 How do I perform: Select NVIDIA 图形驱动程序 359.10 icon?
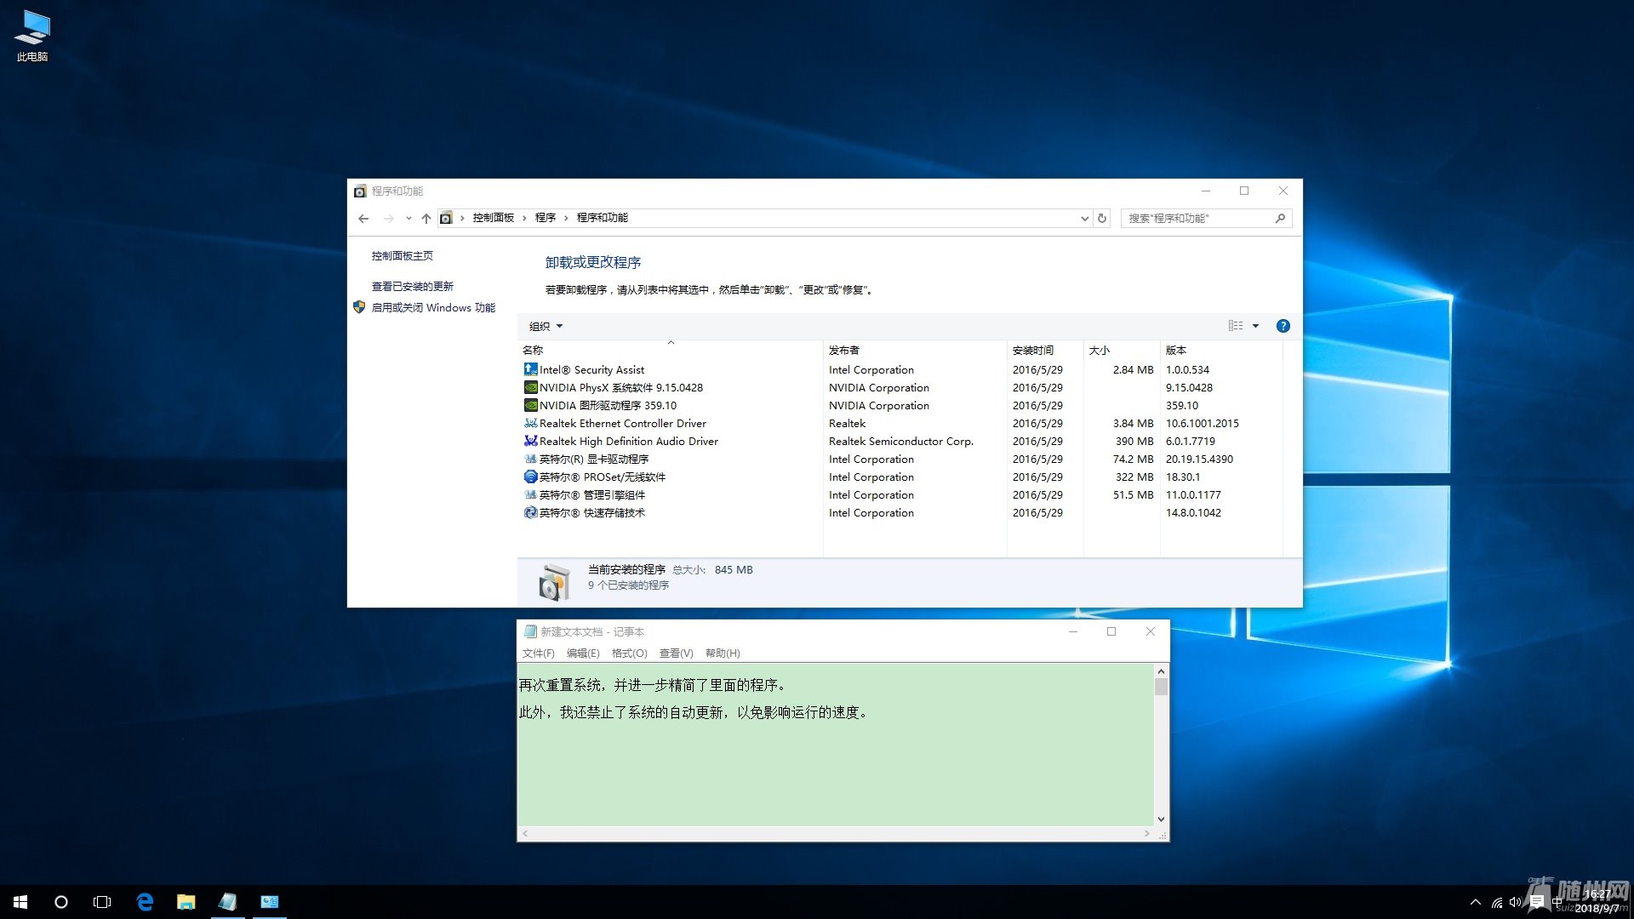point(530,405)
